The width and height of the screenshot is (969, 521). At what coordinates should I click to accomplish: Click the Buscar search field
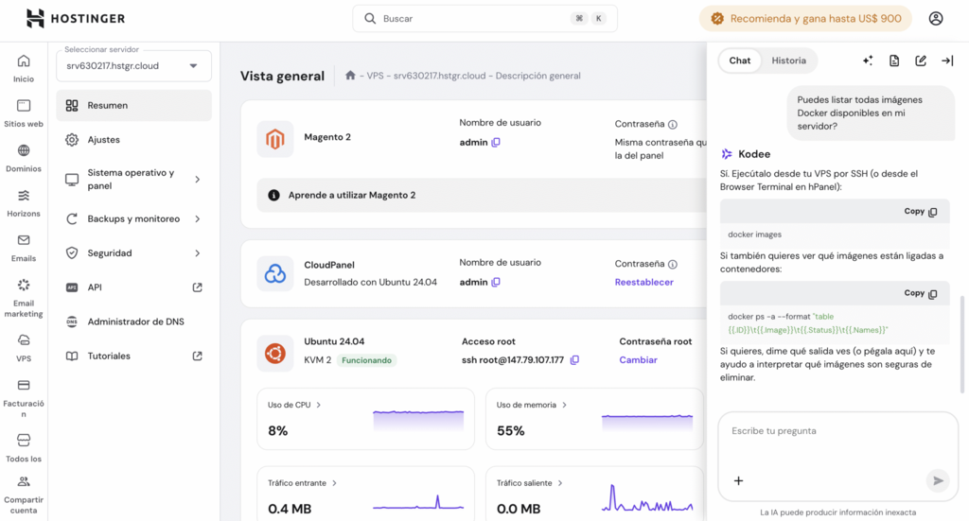[484, 19]
